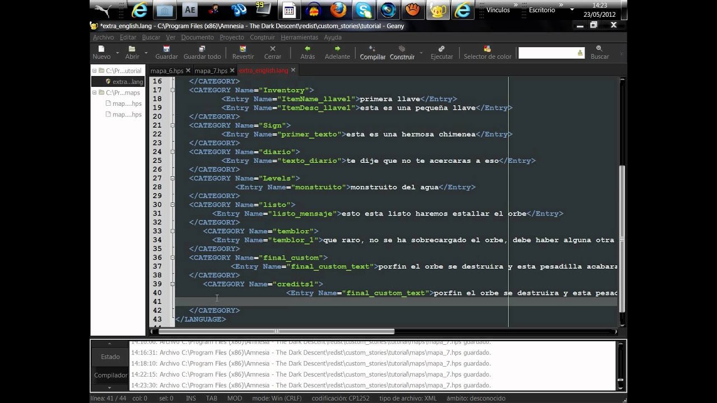Open the Construir dropdown arrow

click(420, 53)
